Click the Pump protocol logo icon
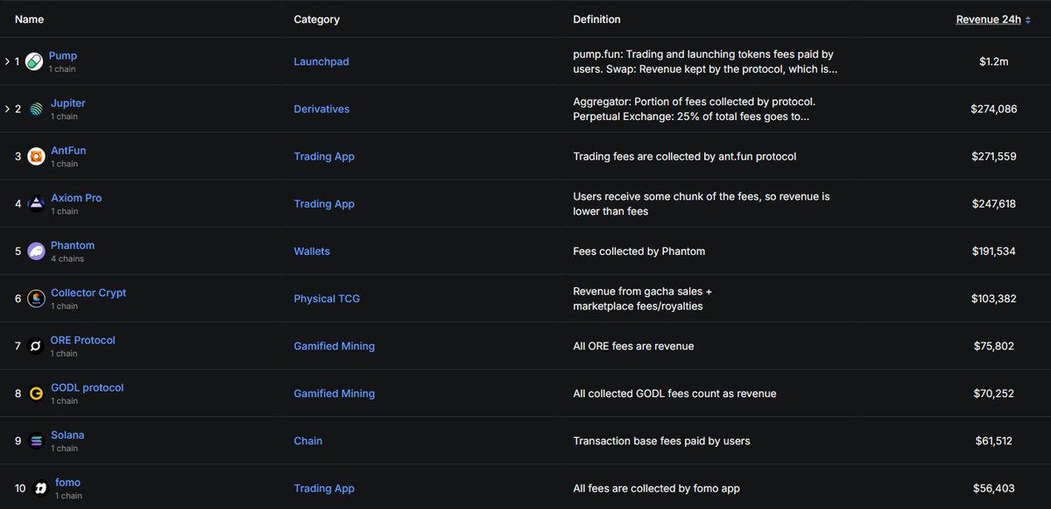The image size is (1051, 509). pos(34,61)
